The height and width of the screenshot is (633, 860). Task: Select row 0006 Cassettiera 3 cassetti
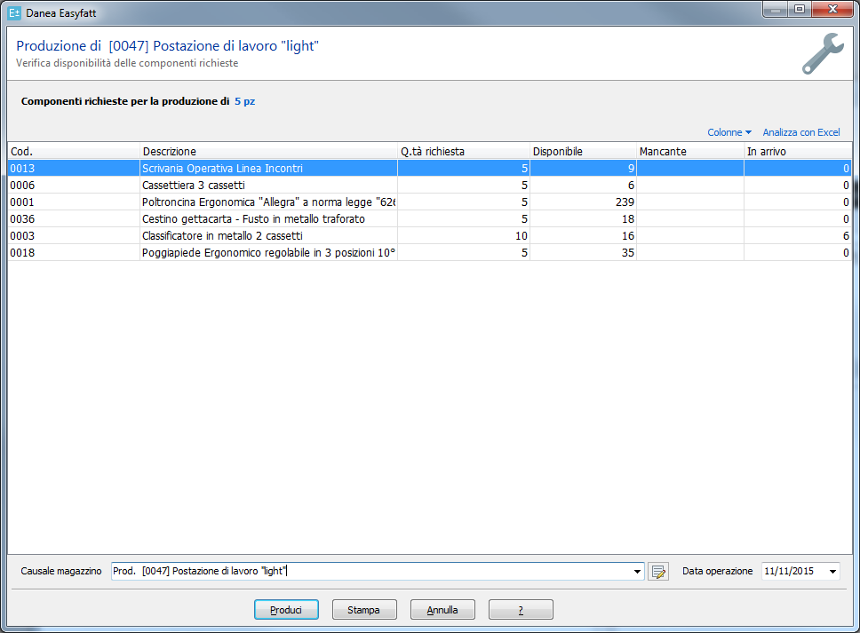click(x=267, y=186)
